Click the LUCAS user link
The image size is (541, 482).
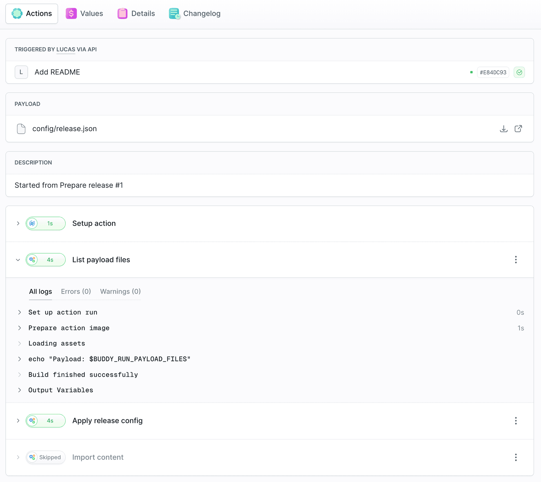pyautogui.click(x=66, y=49)
